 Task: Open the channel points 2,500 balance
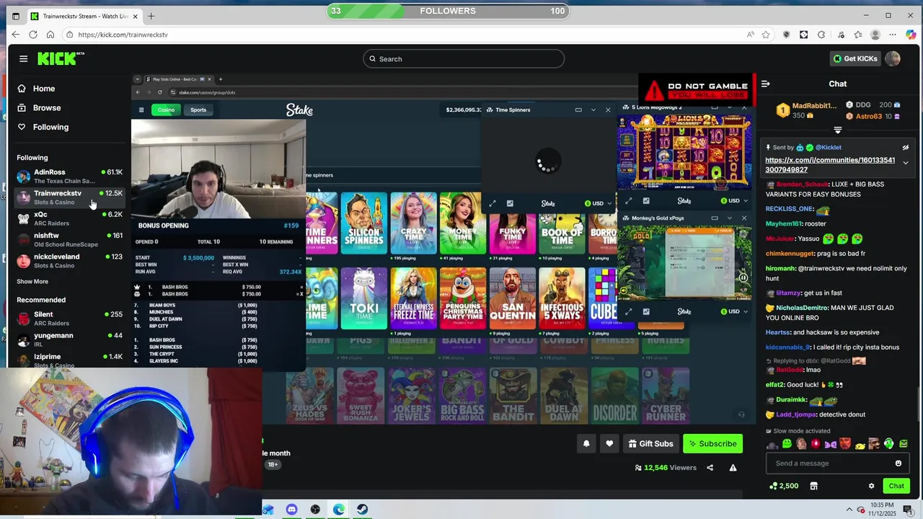pos(784,486)
